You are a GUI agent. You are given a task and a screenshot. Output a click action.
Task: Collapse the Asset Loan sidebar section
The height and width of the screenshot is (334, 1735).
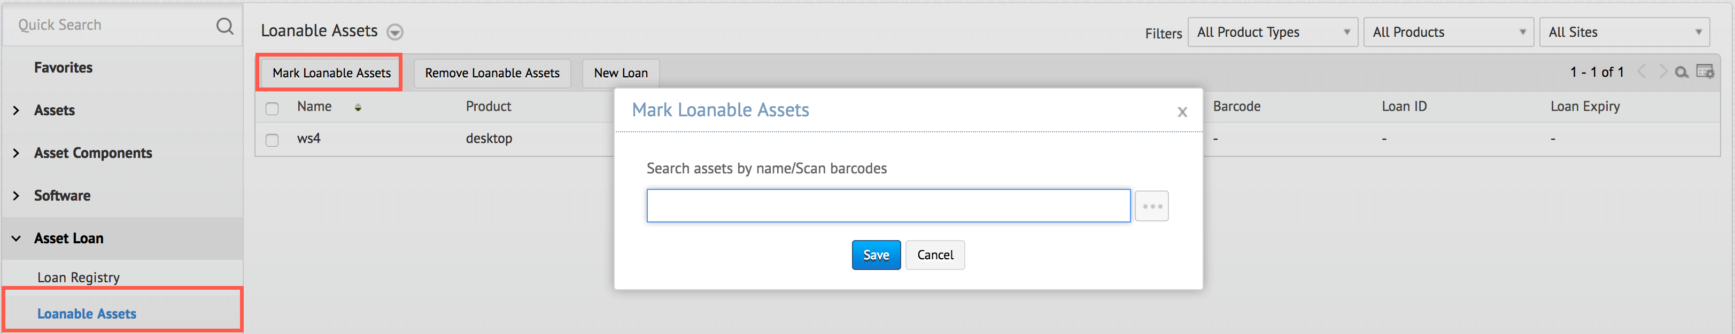(16, 238)
